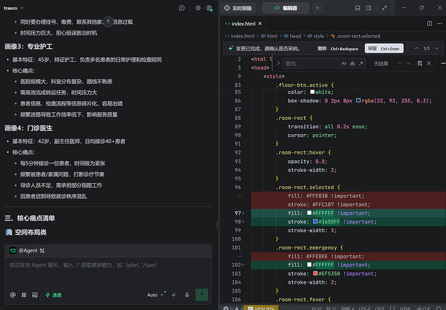Click the html breadcrumb segment
446x310 pixels.
[x=269, y=36]
